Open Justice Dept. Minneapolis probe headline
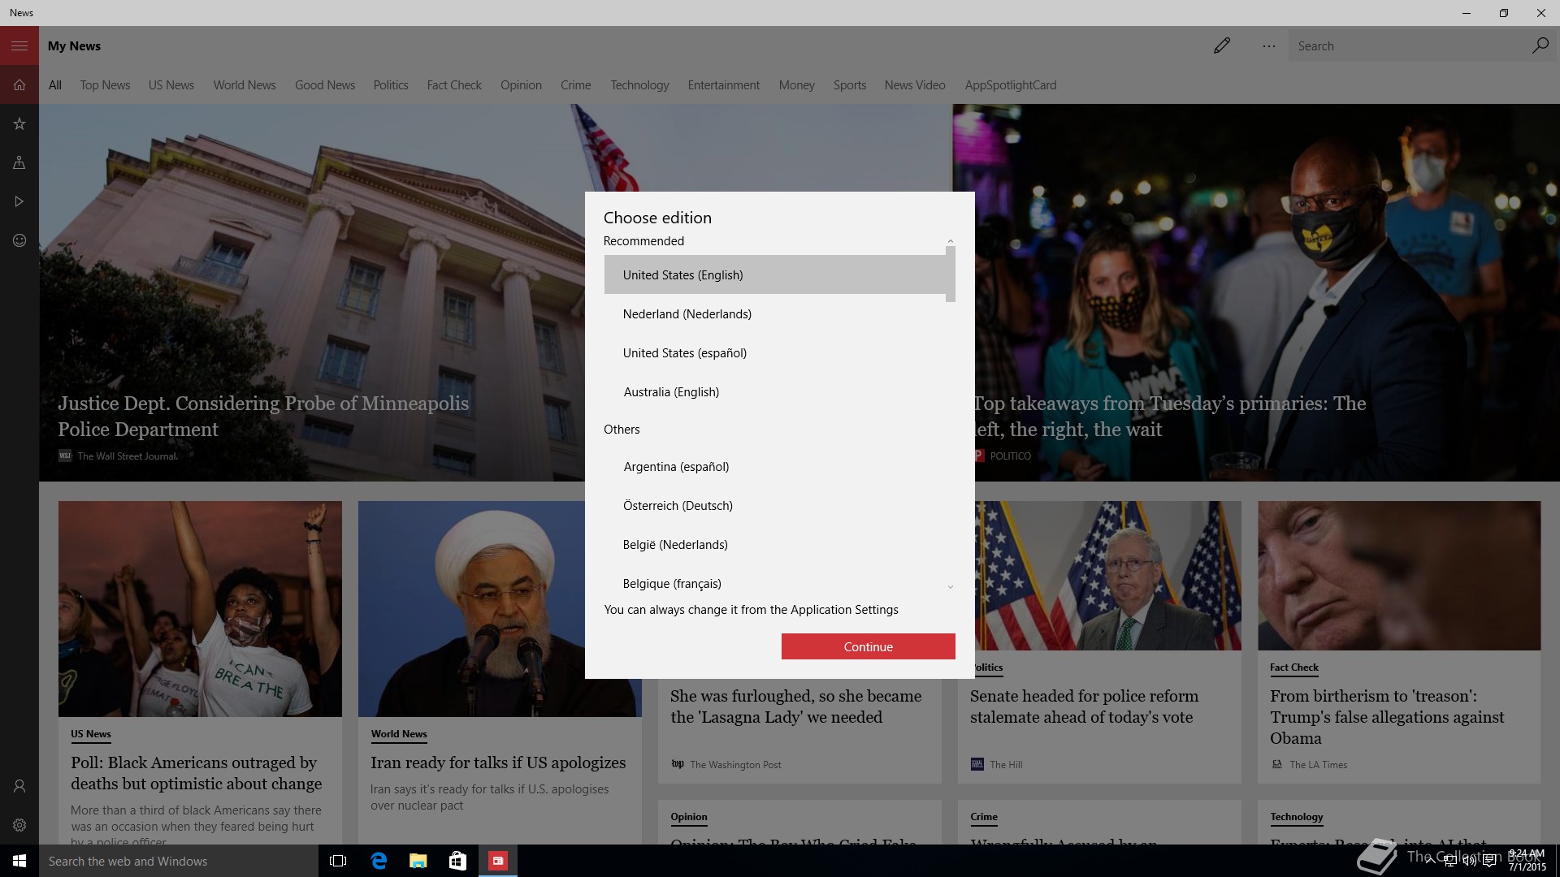The height and width of the screenshot is (877, 1560). 263,416
